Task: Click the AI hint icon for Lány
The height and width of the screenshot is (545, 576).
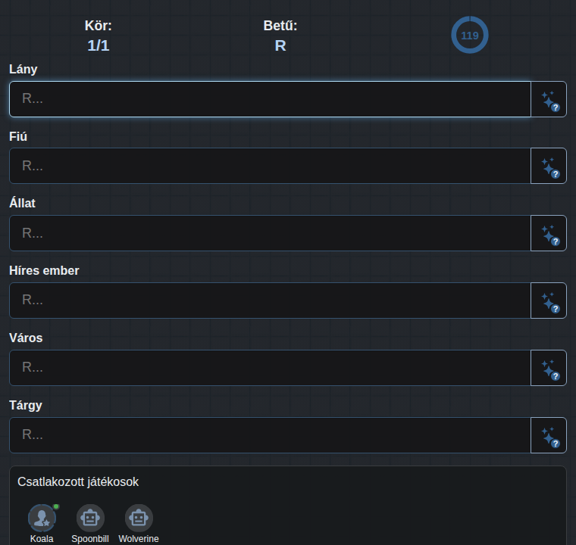Action: click(549, 99)
